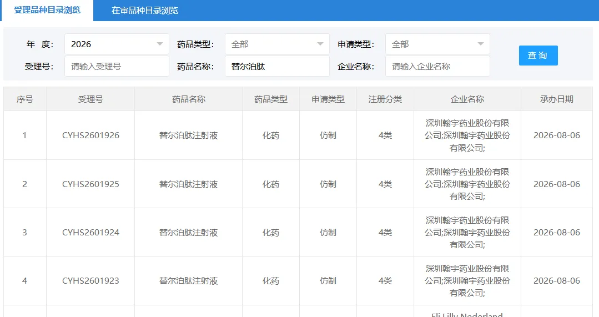Click the 查询 search button

[x=538, y=56]
